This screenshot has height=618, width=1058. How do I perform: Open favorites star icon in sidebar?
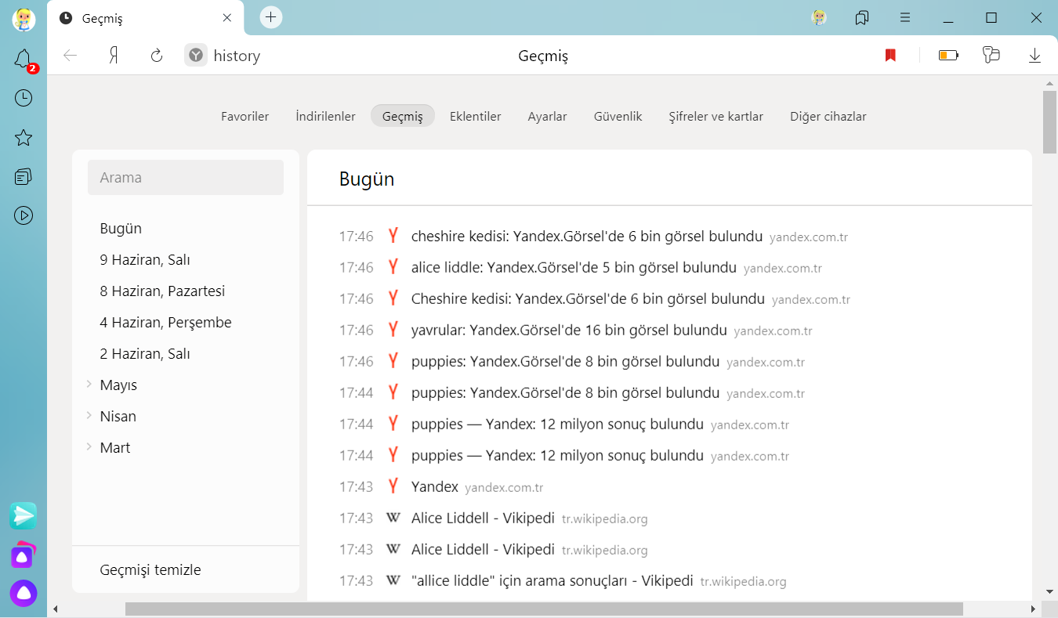[24, 138]
